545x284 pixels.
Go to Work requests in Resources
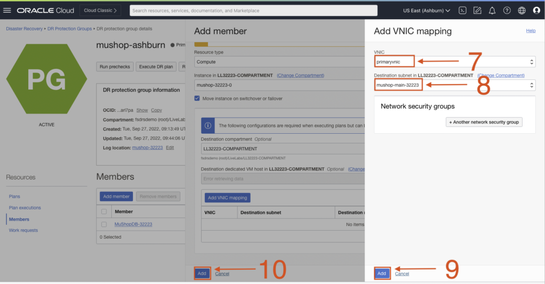coord(23,230)
